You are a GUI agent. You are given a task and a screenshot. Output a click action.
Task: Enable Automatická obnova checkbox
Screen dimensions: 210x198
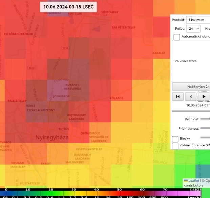(x=177, y=37)
